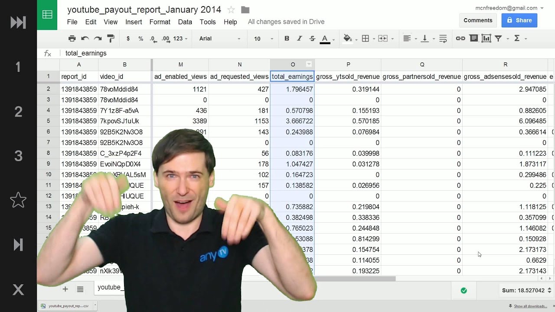Select the video_id cell 7kpovSJ1uUk
This screenshot has width=555, height=312.
(x=124, y=121)
